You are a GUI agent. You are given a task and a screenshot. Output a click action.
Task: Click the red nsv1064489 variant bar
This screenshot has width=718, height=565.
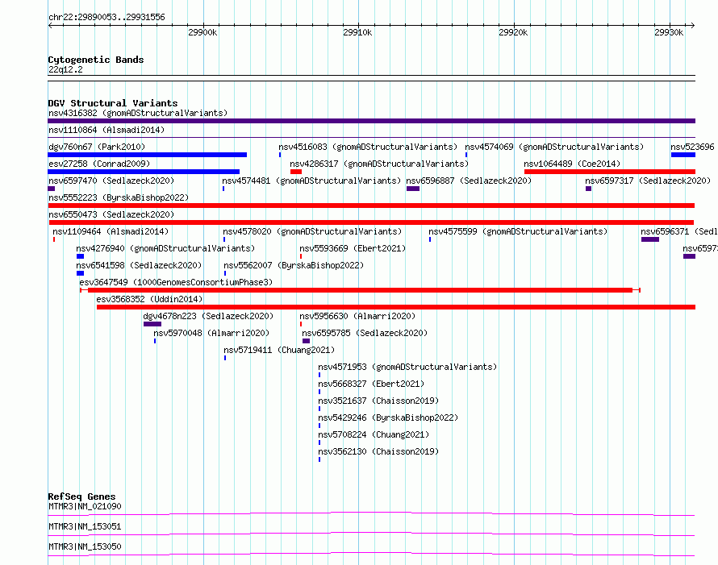tap(610, 172)
